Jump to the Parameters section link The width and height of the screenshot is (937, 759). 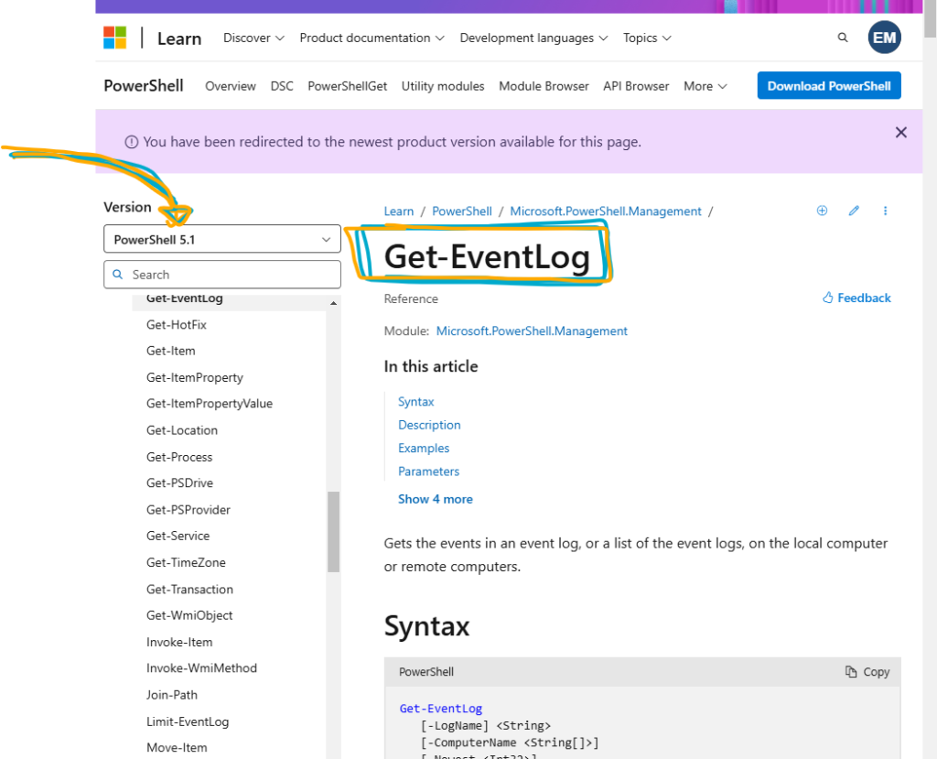[x=428, y=472]
